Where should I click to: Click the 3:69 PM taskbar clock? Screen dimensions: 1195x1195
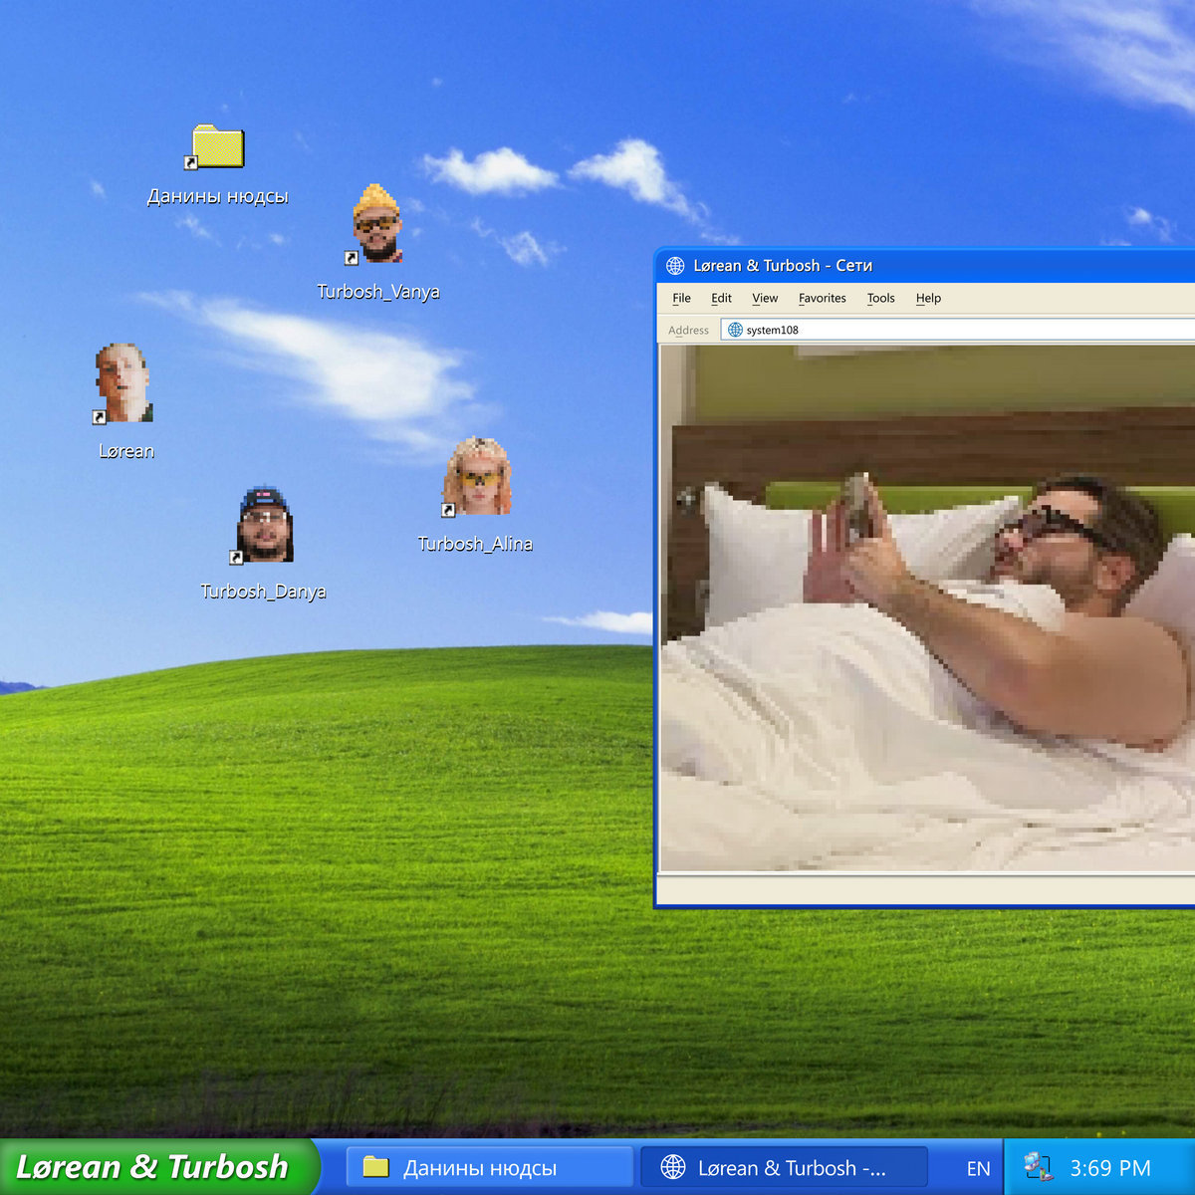click(x=1109, y=1168)
